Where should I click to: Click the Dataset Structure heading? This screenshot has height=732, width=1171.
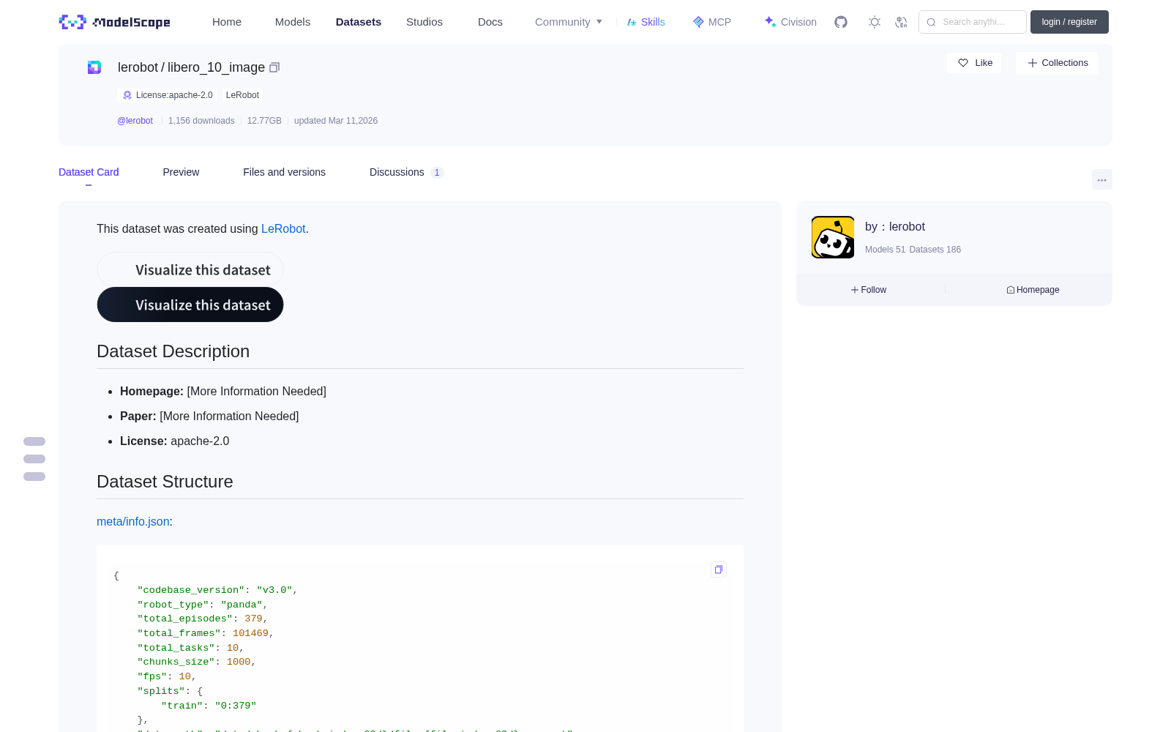[165, 482]
